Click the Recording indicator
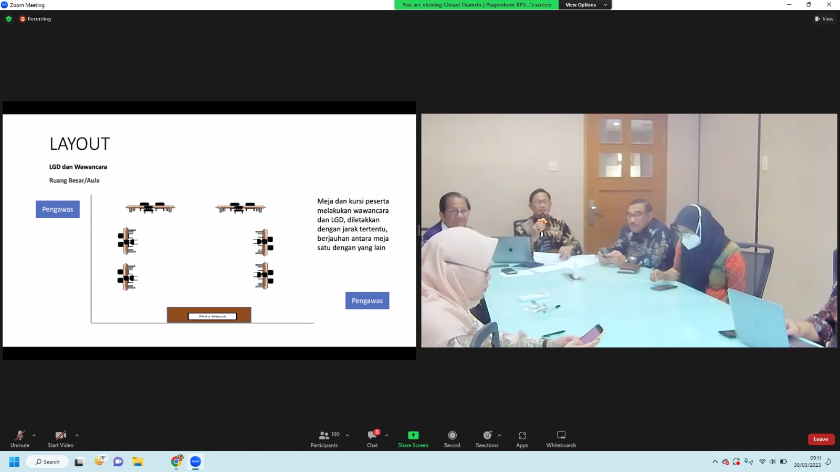840x472 pixels. click(36, 19)
